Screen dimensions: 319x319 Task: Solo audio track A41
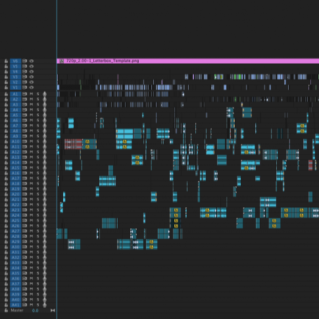(38, 305)
